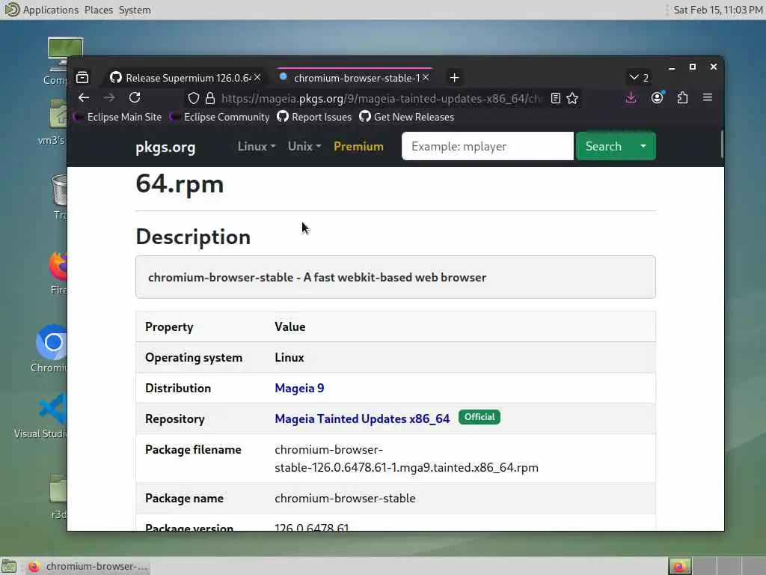
Task: Open the r3d folder on desktop
Action: [x=58, y=497]
